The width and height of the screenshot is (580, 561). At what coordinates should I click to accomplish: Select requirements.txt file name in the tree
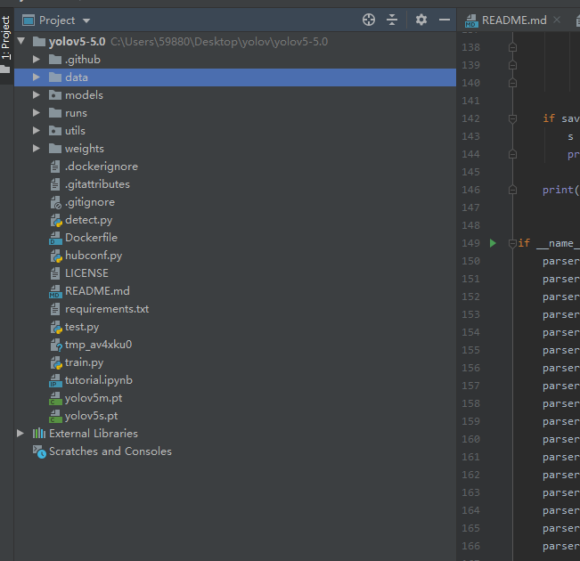(107, 309)
